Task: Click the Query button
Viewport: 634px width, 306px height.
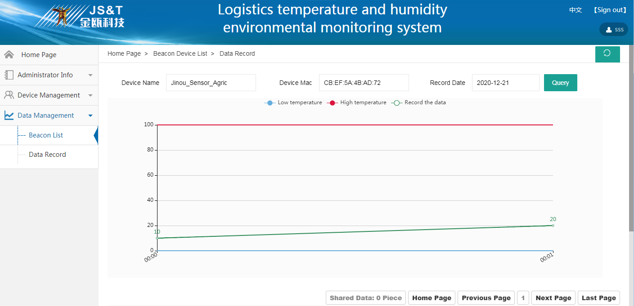Action: pos(560,83)
